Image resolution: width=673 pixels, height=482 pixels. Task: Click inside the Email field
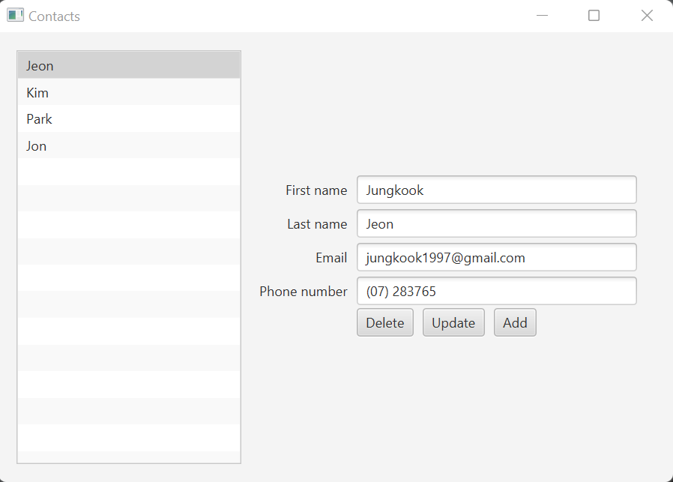pos(496,257)
